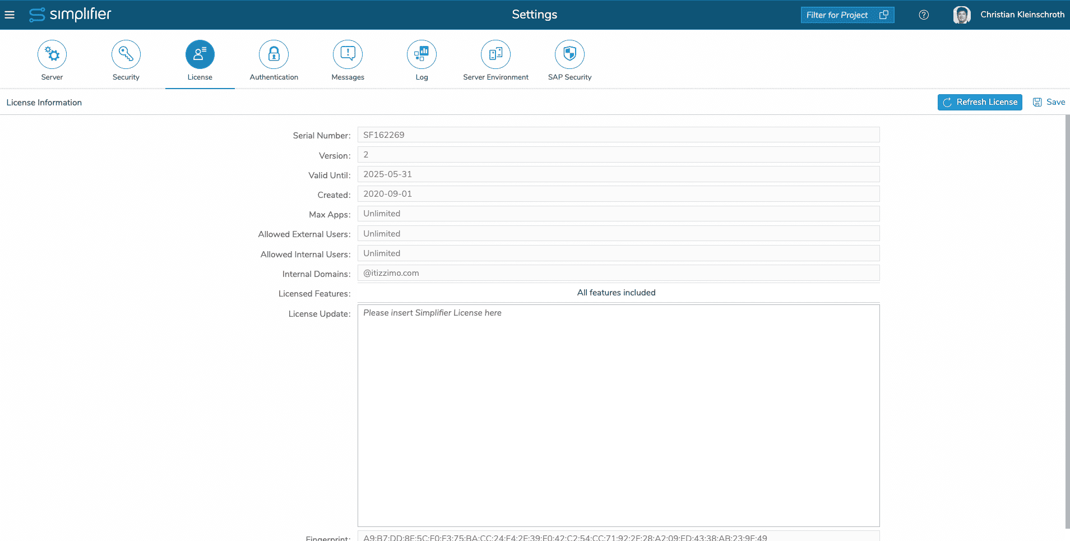Click the All features included text
The width and height of the screenshot is (1070, 541).
[x=616, y=293]
